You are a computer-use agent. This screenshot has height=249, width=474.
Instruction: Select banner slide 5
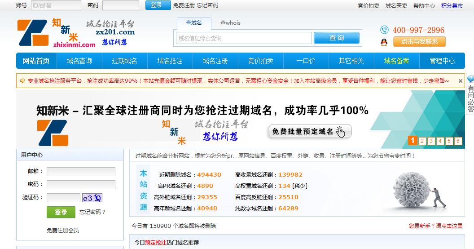tap(449, 141)
